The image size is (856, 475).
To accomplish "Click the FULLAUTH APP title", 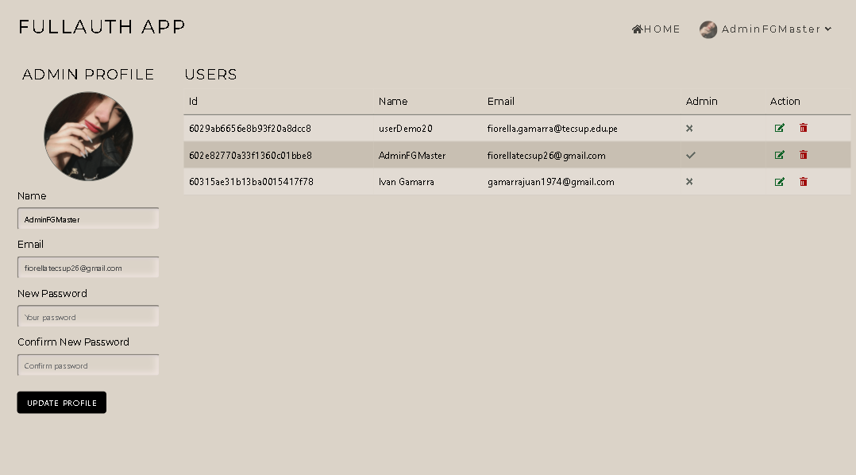I will point(101,26).
